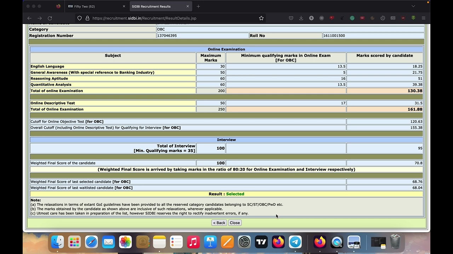453x254 pixels.
Task: Open Notes app in the dock
Action: tap(159, 242)
